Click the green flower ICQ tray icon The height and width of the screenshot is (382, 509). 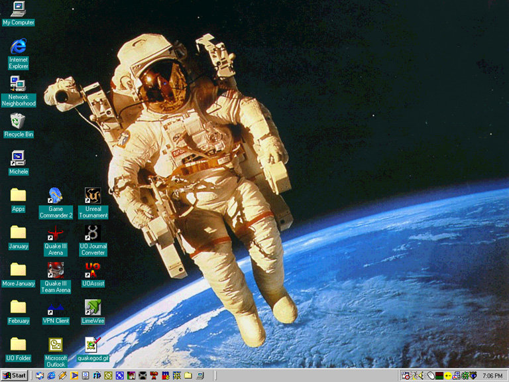tap(465, 376)
